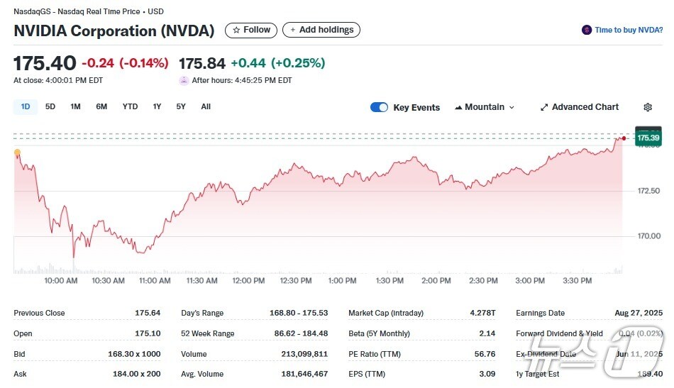Click the after hours moon icon
Image resolution: width=674 pixels, height=388 pixels.
pos(184,80)
